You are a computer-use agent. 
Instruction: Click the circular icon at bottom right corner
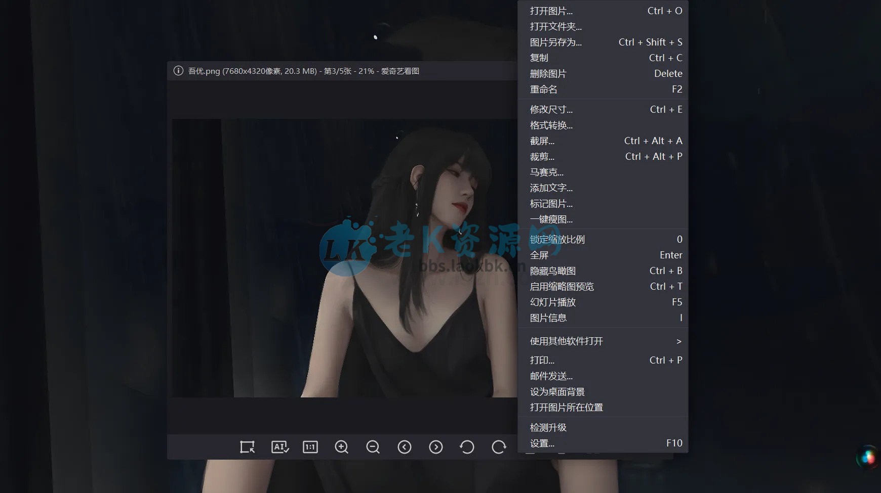coord(867,454)
